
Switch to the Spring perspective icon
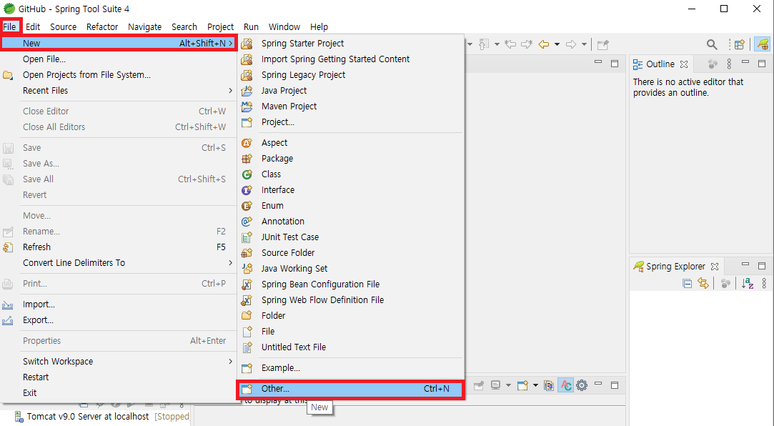pos(763,44)
